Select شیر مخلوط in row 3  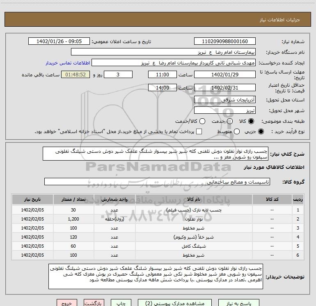194,228
